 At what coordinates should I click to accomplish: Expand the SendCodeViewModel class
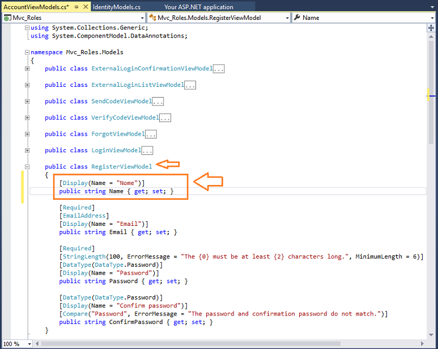[27, 101]
